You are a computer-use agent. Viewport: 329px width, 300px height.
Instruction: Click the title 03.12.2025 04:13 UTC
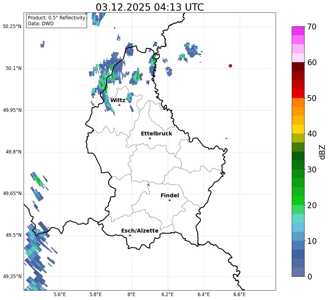(x=149, y=7)
